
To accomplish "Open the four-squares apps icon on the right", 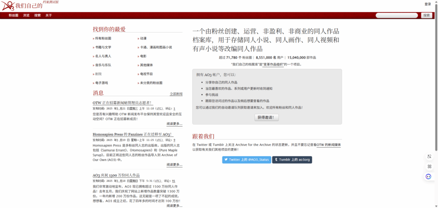I will pos(429,166).
